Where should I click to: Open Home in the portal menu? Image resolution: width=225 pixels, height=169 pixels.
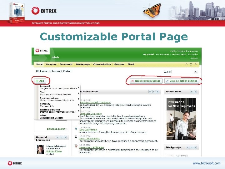[39, 64]
